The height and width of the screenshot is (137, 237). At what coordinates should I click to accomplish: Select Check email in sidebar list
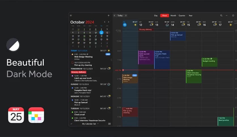coord(79,115)
